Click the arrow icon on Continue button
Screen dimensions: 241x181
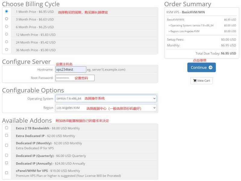coord(211,67)
